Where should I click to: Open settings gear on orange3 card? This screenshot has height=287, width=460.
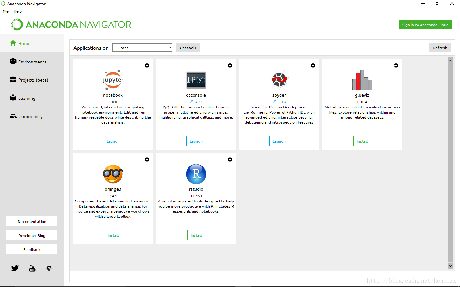click(147, 159)
